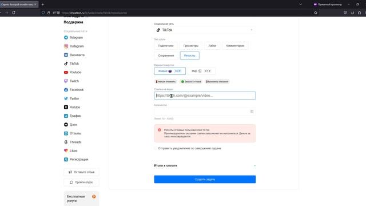Open the Бесплатные услуги card
This screenshot has width=366, height=206.
(81, 199)
